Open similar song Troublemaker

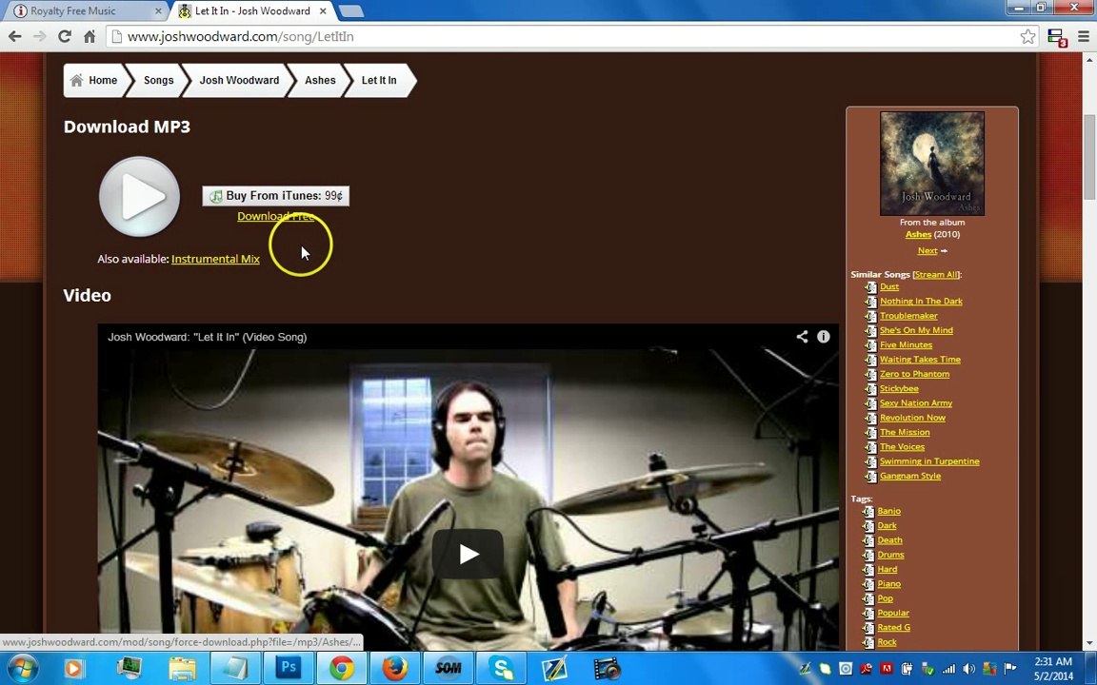908,316
